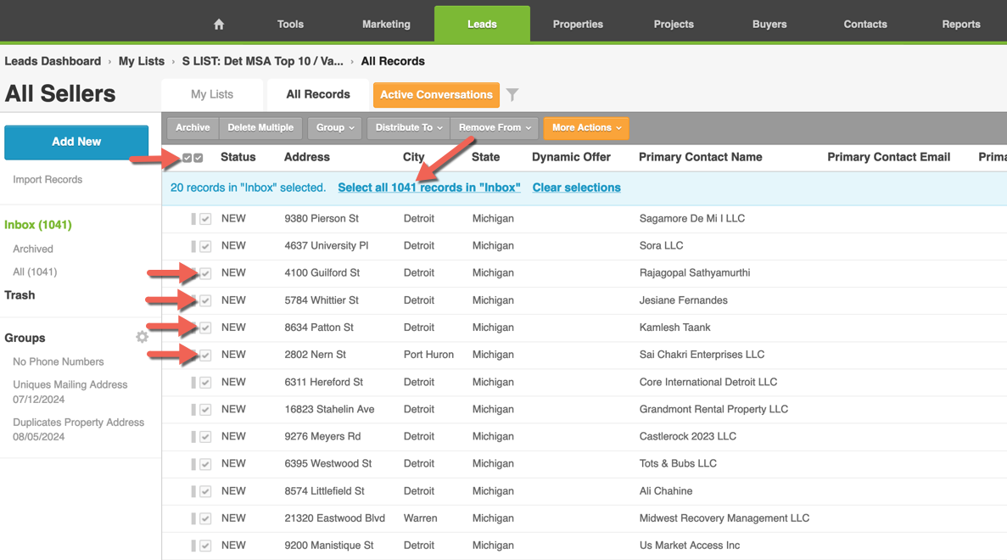This screenshot has width=1007, height=560.
Task: Switch to the My Lists tab
Action: [x=212, y=95]
